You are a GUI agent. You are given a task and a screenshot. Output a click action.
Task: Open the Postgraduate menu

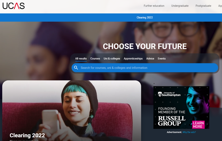point(203,6)
